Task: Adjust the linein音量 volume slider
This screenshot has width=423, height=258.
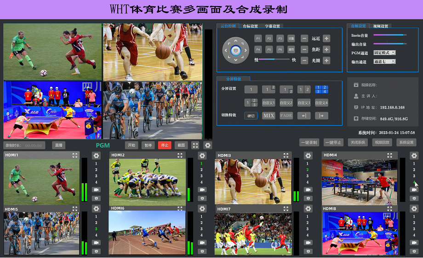Action: (390, 35)
